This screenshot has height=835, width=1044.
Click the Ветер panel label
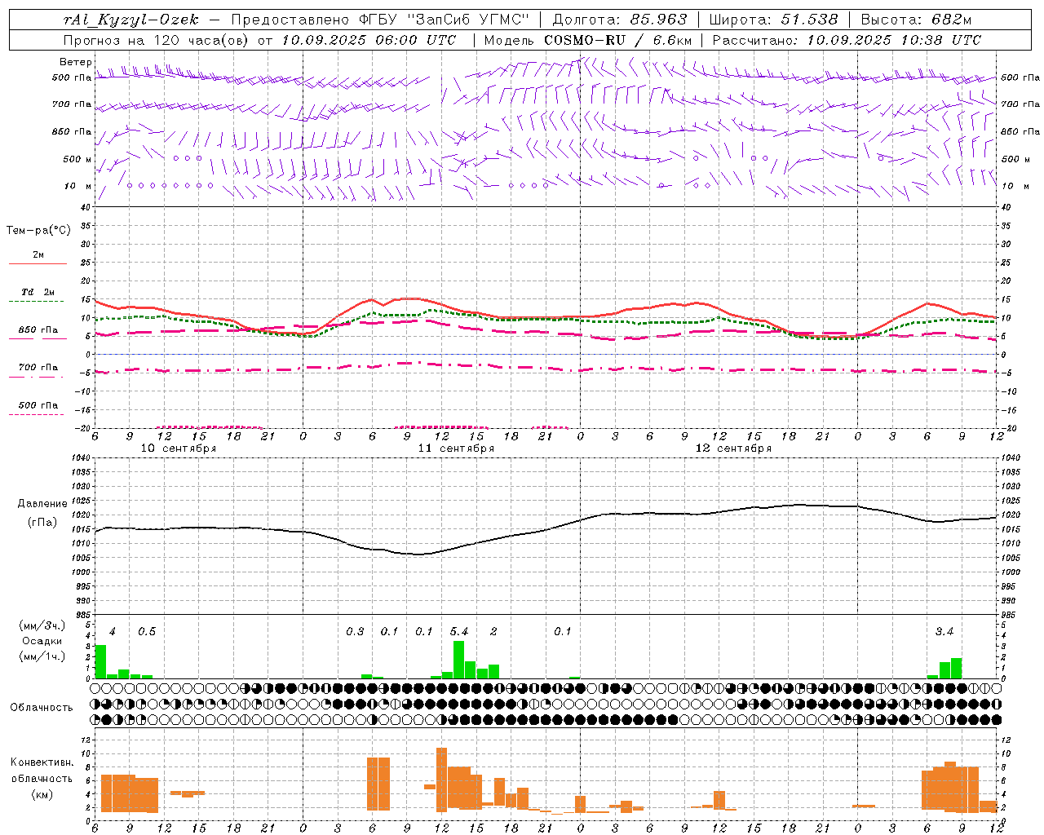click(x=76, y=62)
